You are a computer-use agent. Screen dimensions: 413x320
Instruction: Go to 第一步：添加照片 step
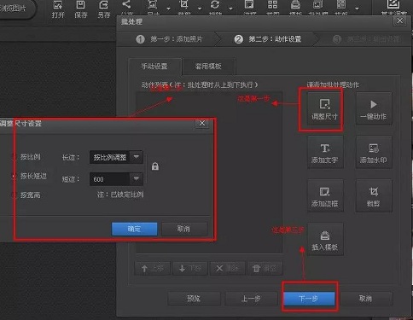tap(169, 39)
